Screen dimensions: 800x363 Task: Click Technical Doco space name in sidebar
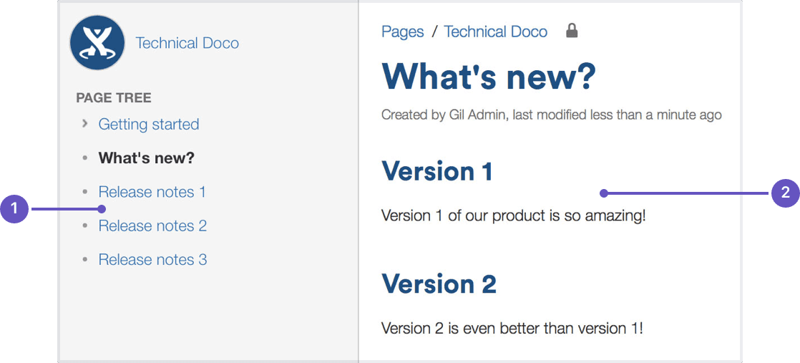click(x=187, y=43)
